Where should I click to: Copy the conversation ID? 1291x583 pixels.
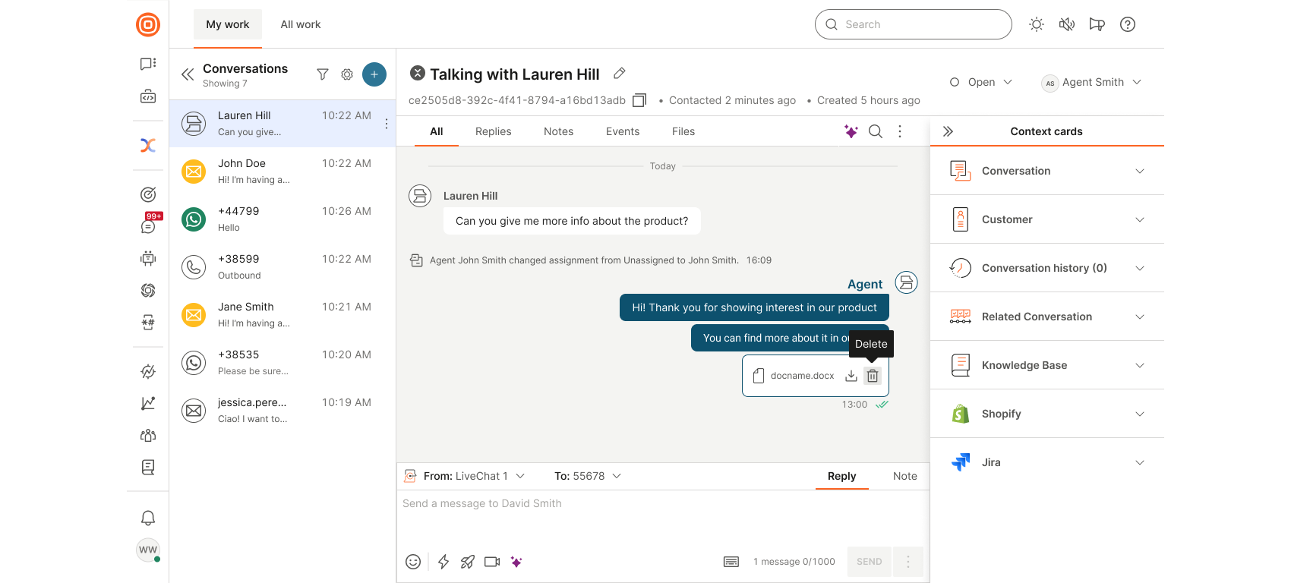tap(639, 100)
